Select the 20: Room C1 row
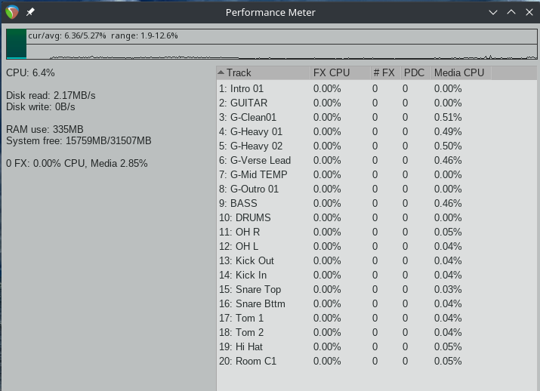 [x=377, y=361]
